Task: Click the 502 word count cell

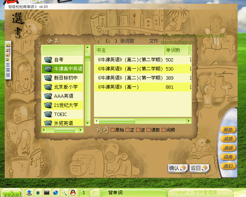Action: [170, 60]
